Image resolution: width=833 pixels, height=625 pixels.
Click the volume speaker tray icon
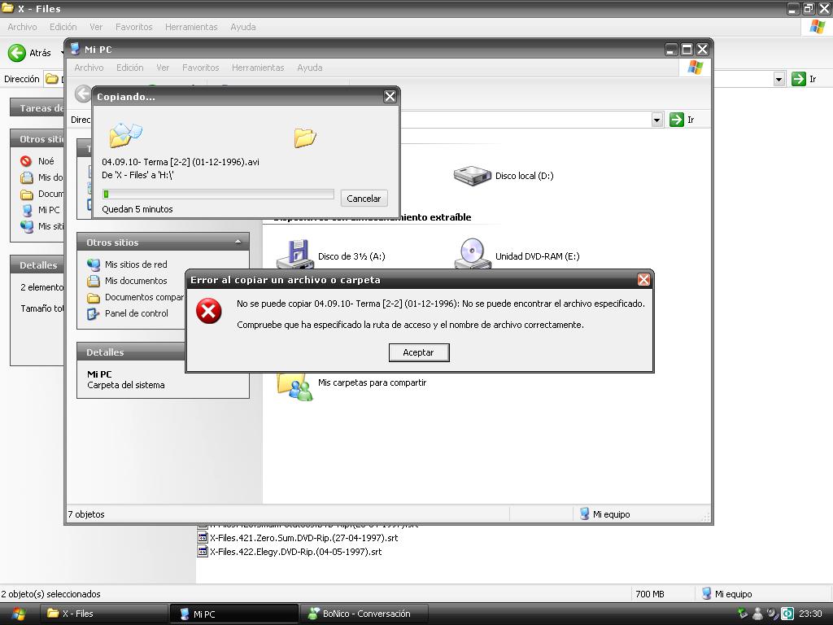773,614
